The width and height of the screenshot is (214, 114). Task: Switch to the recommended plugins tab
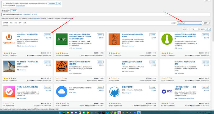pyautogui.click(x=20, y=23)
